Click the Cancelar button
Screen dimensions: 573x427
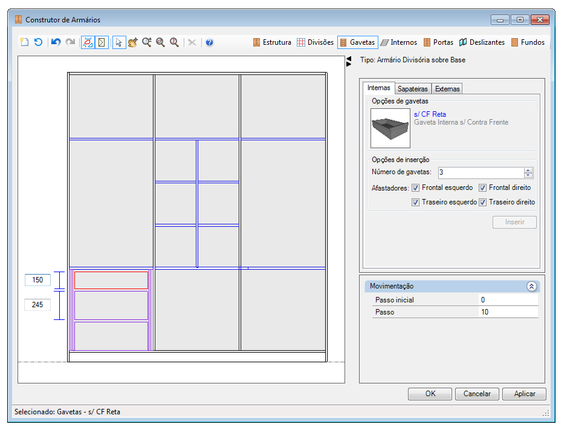point(477,394)
